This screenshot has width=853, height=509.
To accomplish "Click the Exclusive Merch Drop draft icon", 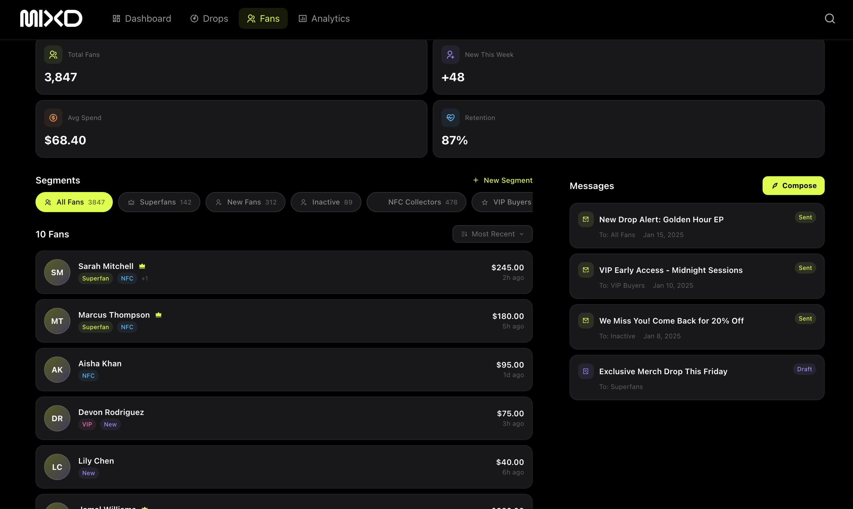I will tap(586, 371).
